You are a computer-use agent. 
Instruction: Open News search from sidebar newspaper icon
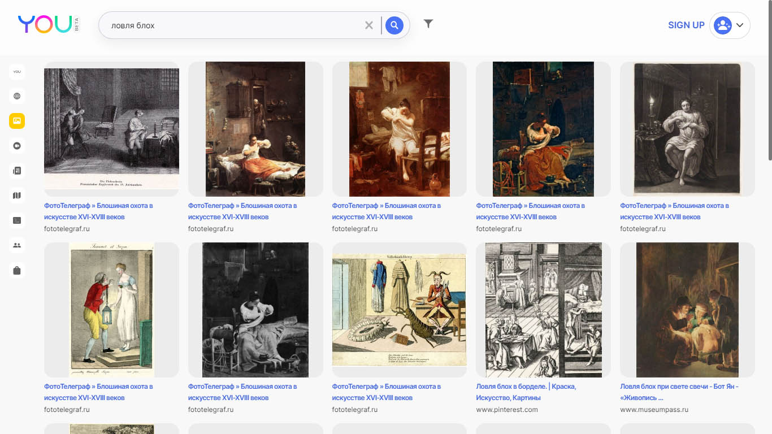pos(17,171)
